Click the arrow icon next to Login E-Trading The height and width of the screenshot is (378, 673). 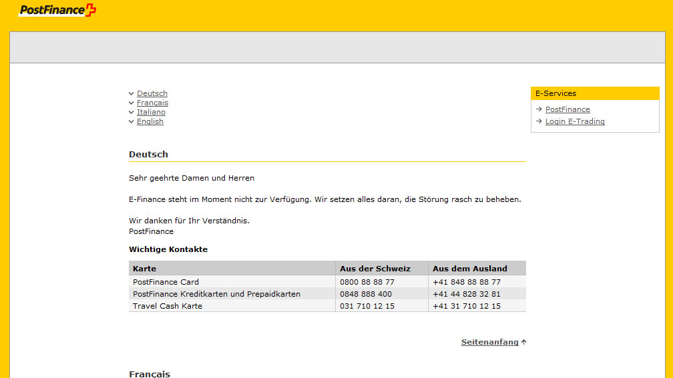[539, 121]
